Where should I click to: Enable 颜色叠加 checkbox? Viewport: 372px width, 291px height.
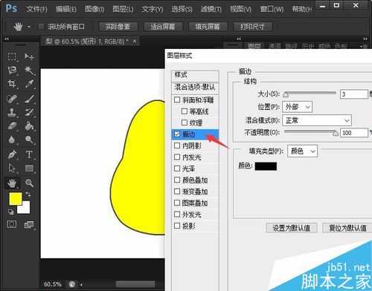177,180
